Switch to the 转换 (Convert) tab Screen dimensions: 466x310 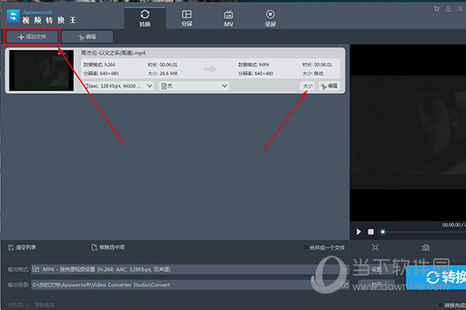pyautogui.click(x=145, y=18)
